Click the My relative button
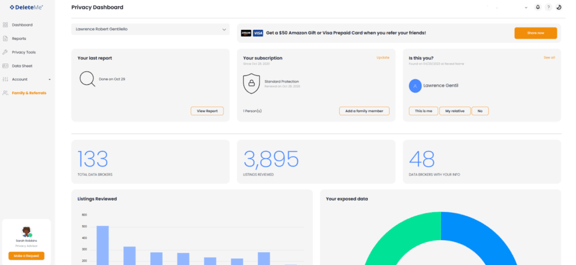Viewport: 576px width, 265px height. pyautogui.click(x=454, y=111)
